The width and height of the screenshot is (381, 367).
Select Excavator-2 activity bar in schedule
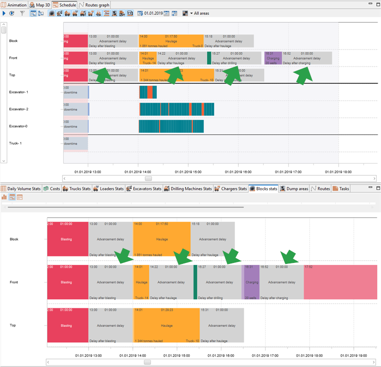(177, 109)
